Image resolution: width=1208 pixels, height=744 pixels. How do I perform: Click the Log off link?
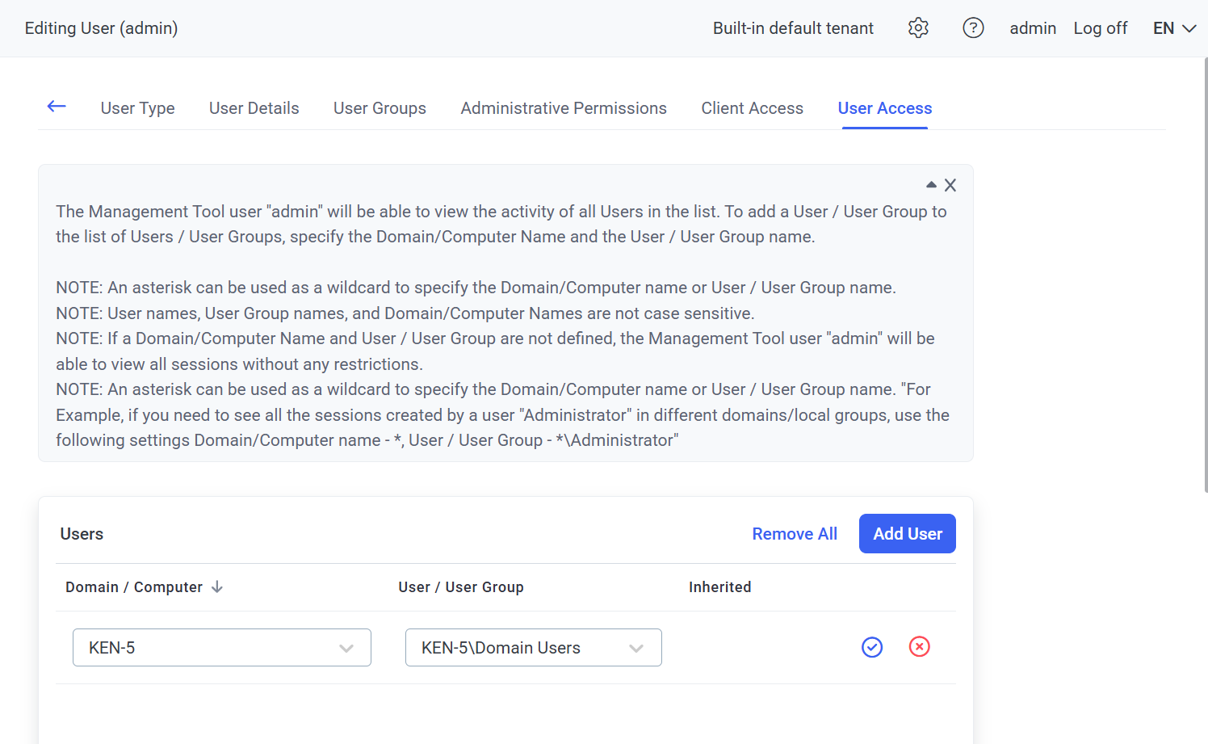point(1100,28)
